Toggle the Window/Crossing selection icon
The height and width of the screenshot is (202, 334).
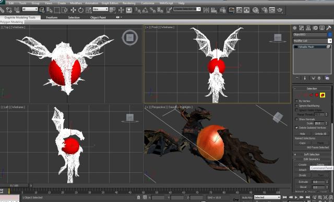point(64,10)
